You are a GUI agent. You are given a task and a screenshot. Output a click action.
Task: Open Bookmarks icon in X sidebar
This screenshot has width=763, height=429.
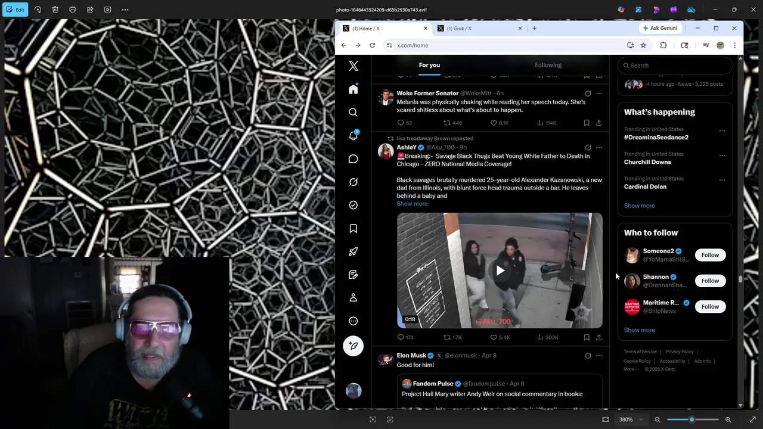coord(353,228)
